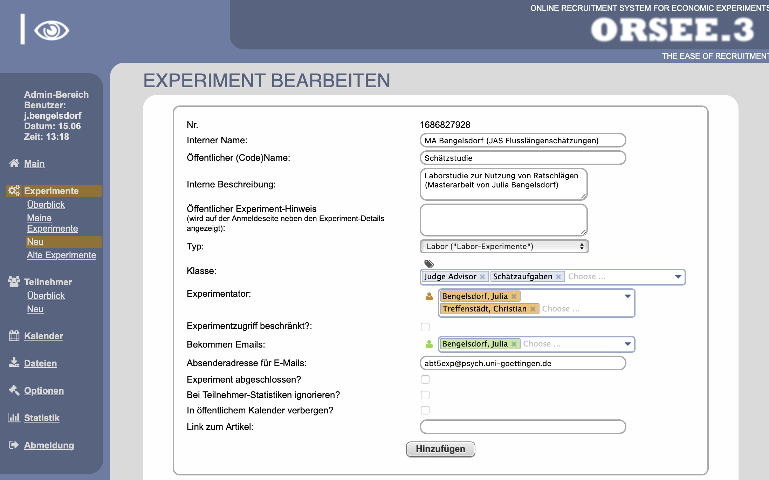The image size is (769, 480).
Task: Remove Treffenstädt, Christian from experimenters
Action: coord(533,309)
